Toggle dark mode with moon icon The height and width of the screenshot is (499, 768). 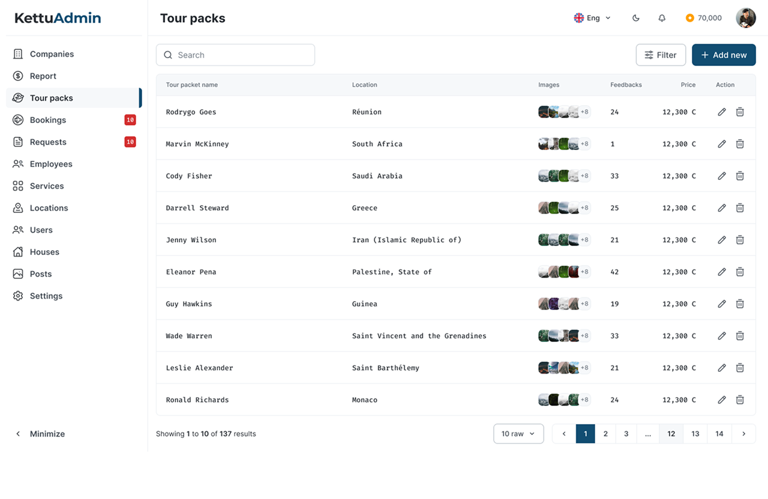(x=636, y=18)
